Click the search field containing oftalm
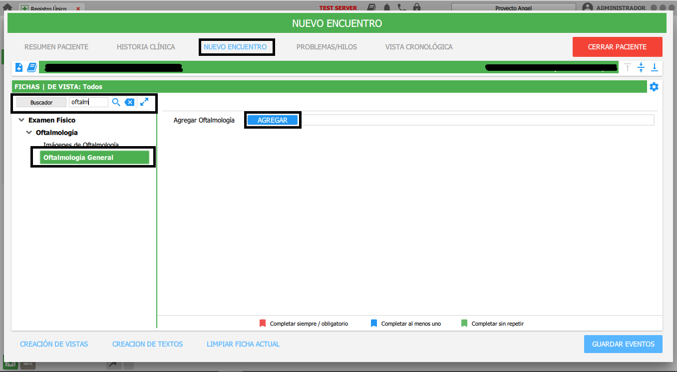The height and width of the screenshot is (372, 677). pyautogui.click(x=88, y=102)
